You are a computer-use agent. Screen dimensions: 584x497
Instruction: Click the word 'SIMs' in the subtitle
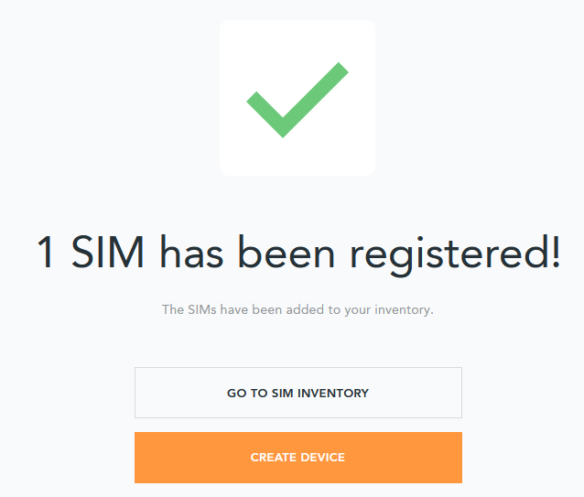coord(202,309)
